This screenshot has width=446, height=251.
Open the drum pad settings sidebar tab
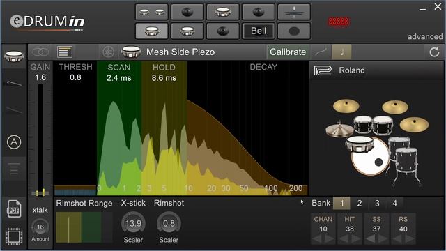[14, 56]
